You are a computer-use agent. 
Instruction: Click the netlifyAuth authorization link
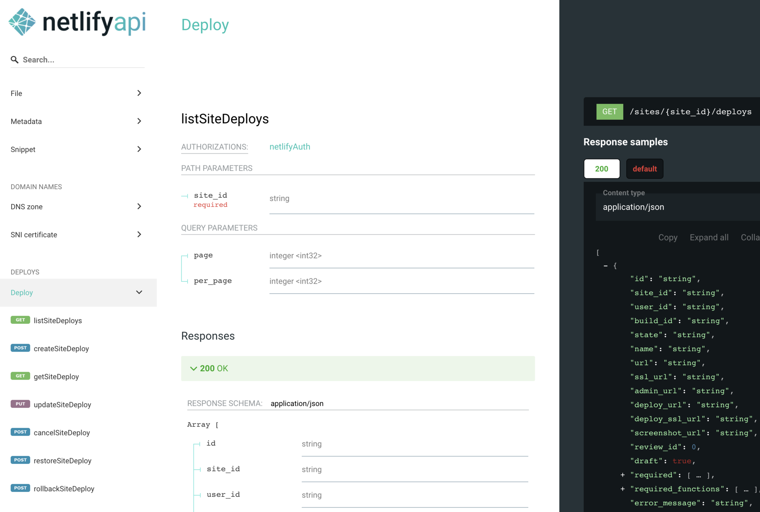[290, 147]
